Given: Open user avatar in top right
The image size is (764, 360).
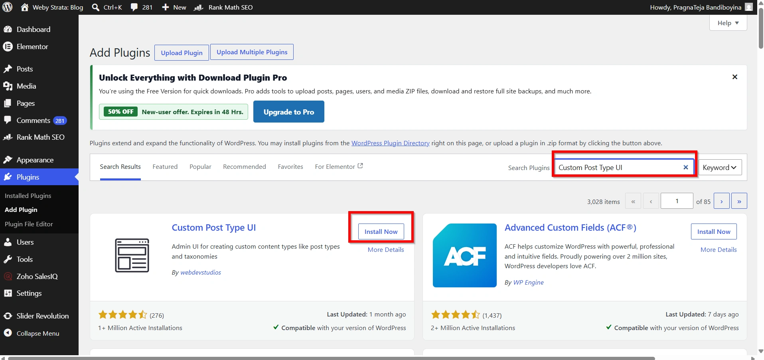Looking at the screenshot, I should 749,7.
